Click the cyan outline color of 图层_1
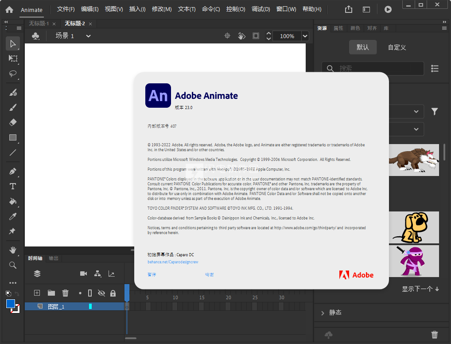 [x=90, y=307]
